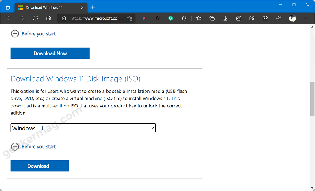
Task: Open the web capture toolbar icon
Action: click(252, 18)
